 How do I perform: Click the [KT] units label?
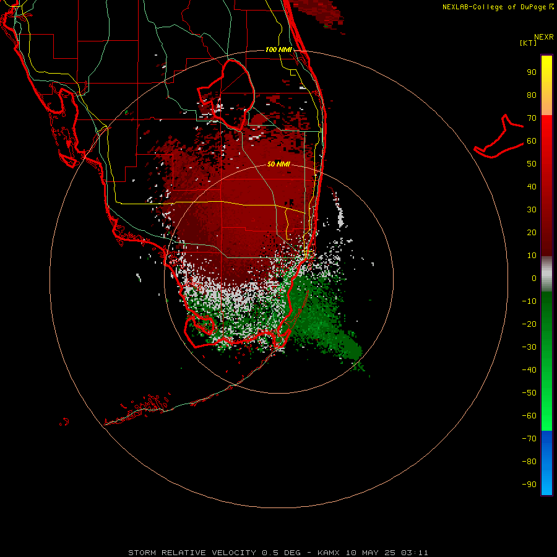tap(528, 43)
